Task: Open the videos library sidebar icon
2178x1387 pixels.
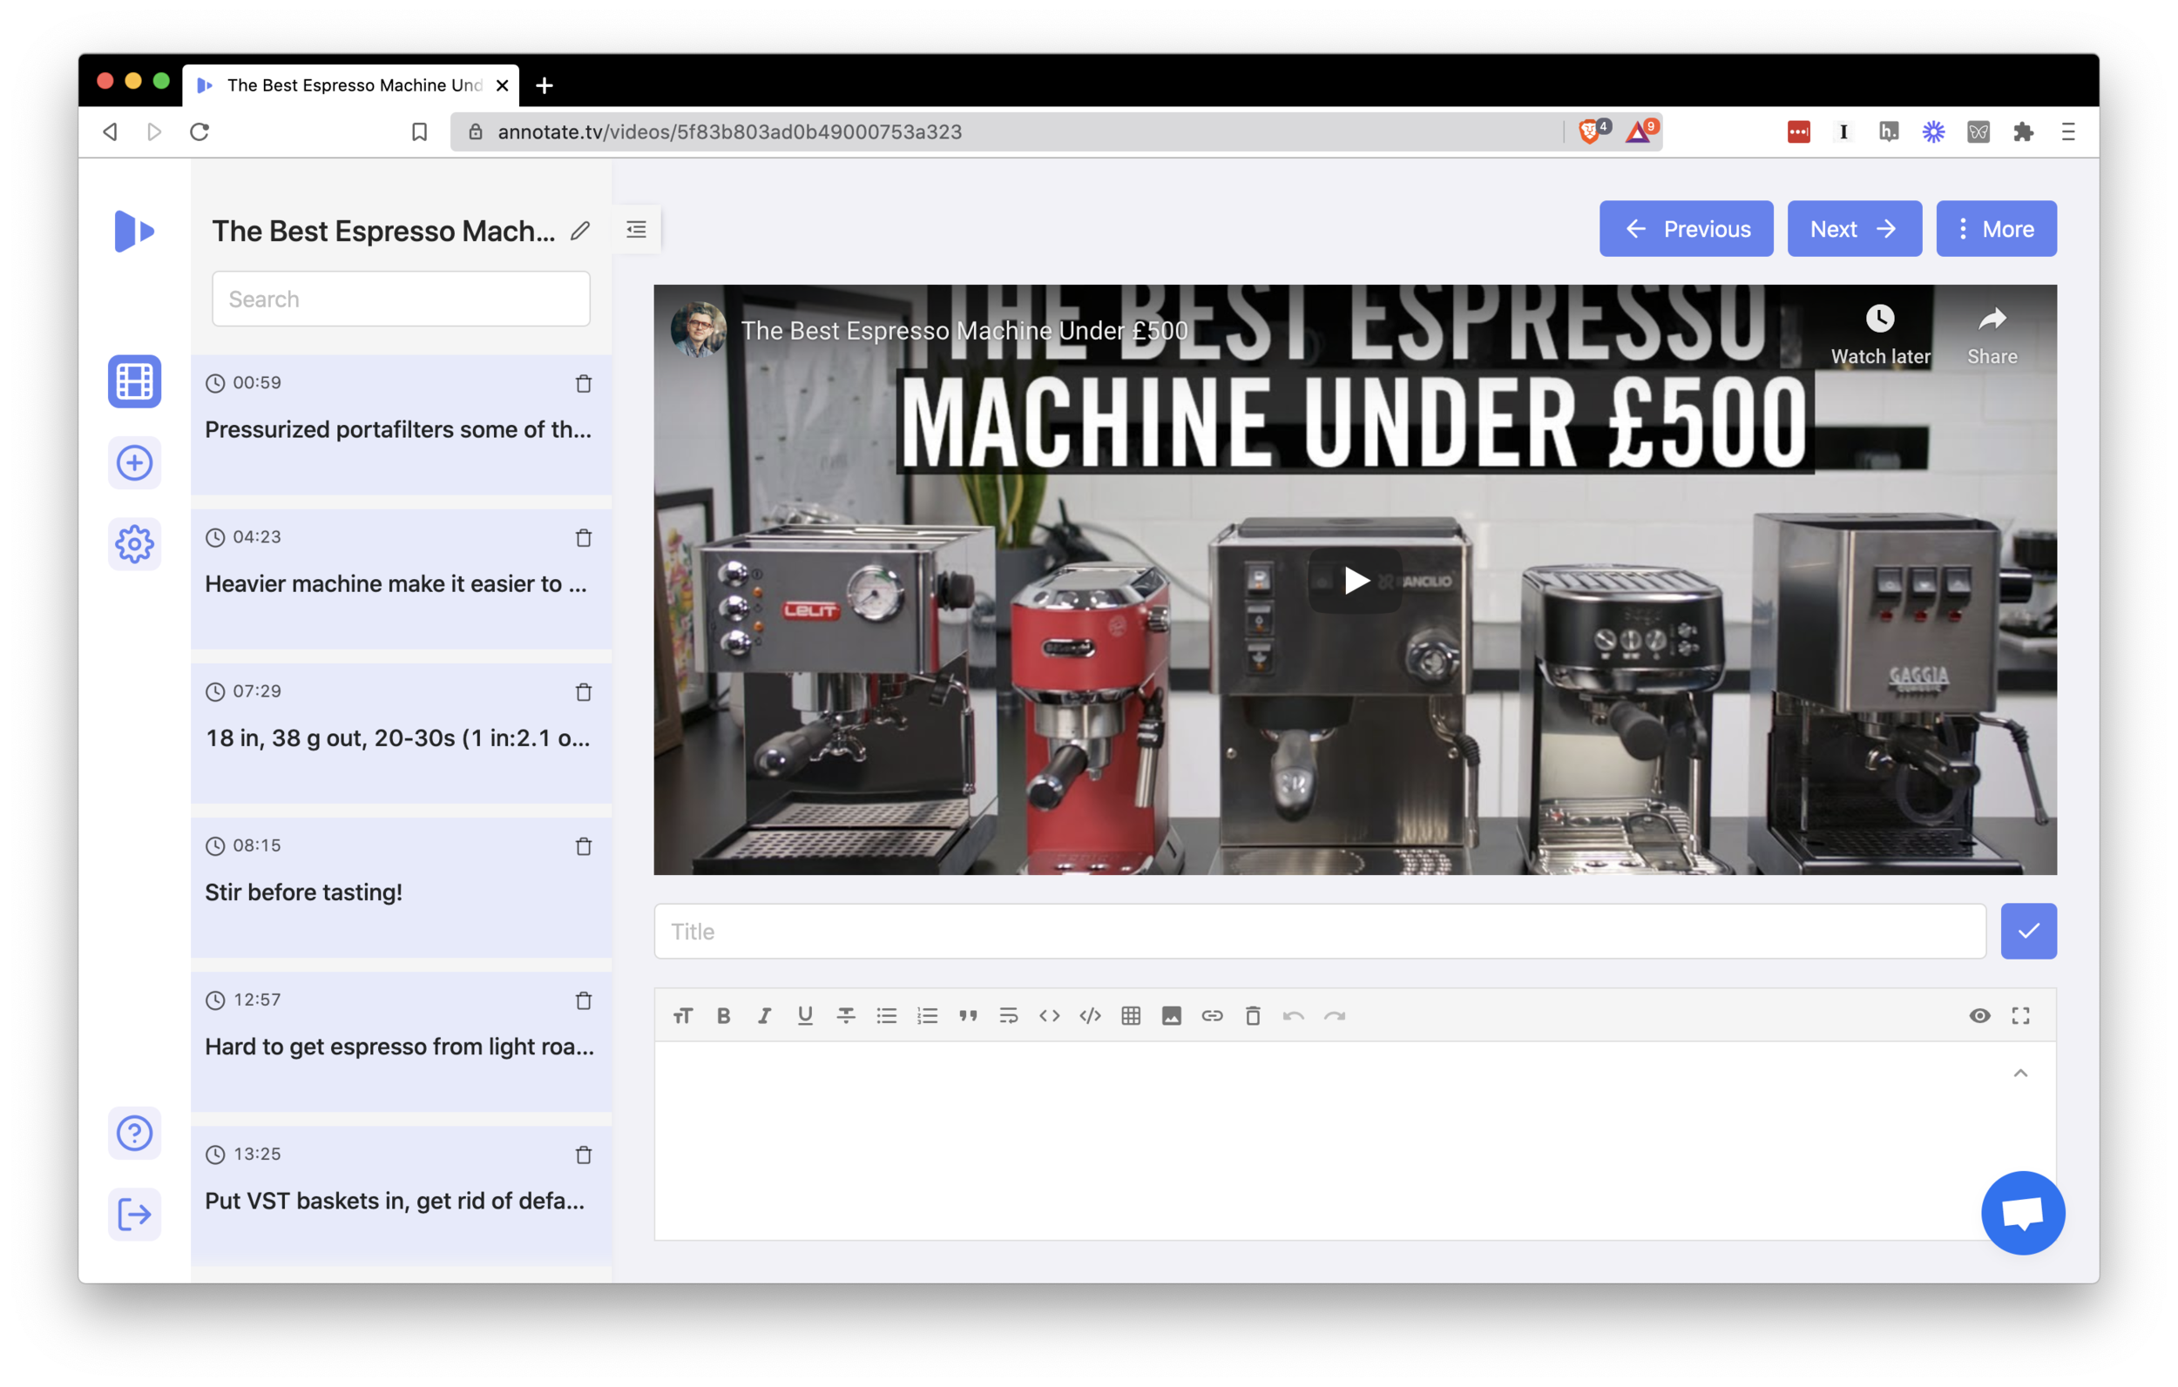Action: pos(134,380)
